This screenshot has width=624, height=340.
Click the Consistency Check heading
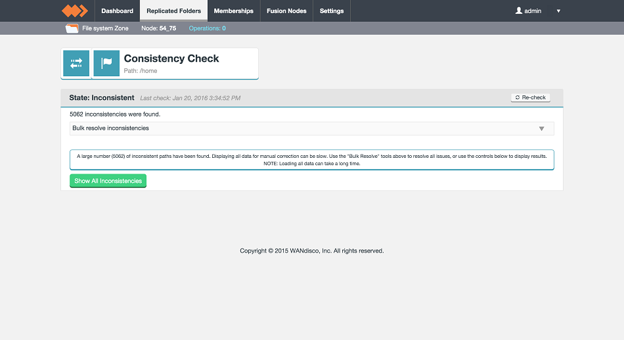tap(171, 59)
